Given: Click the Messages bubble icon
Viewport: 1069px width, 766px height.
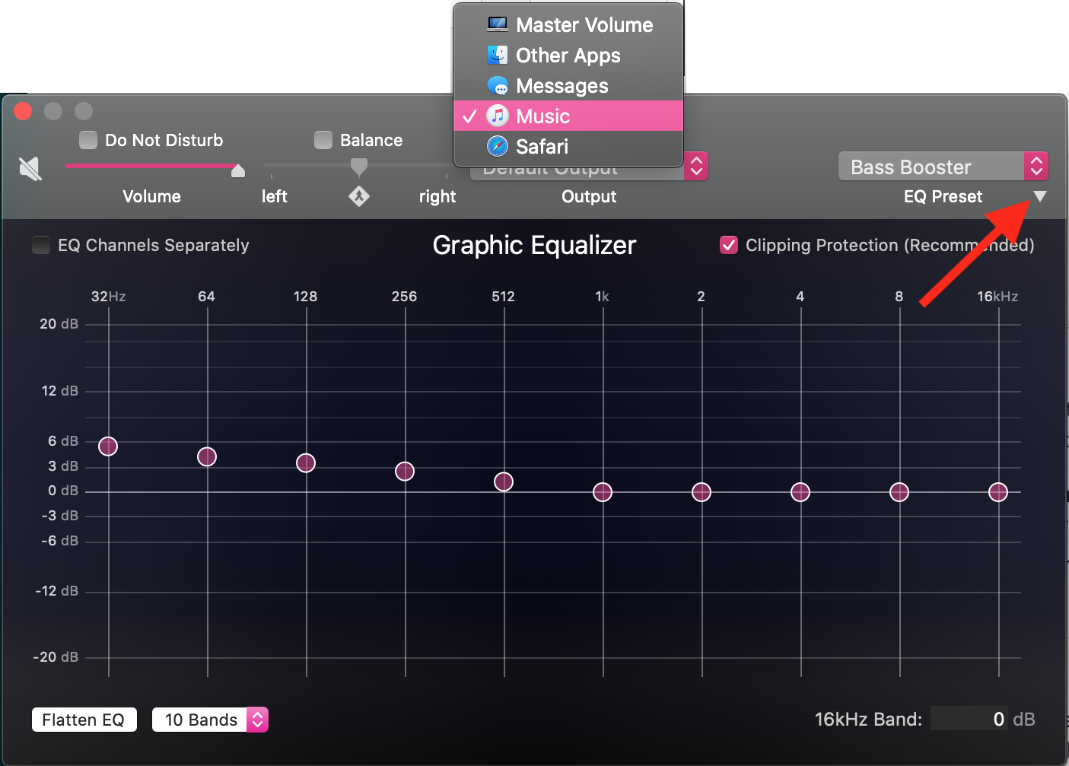Looking at the screenshot, I should [x=498, y=86].
